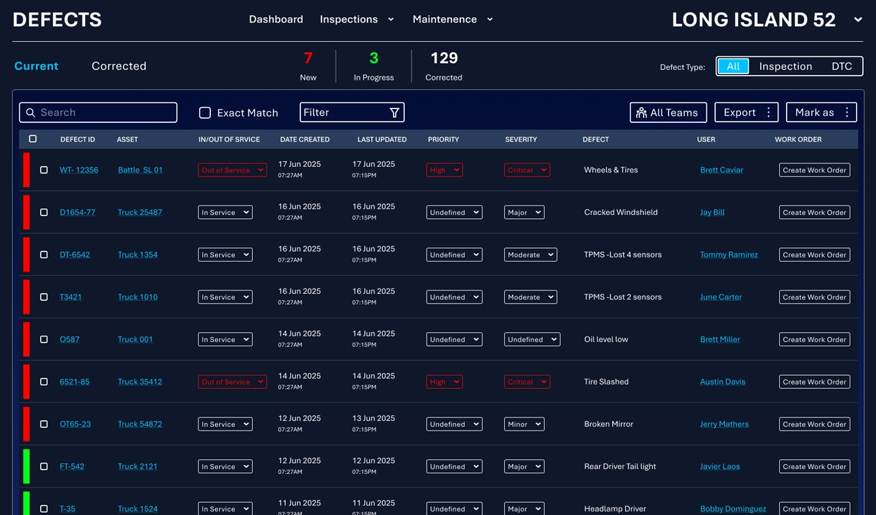Open the Mark as three-dot menu

tap(847, 113)
